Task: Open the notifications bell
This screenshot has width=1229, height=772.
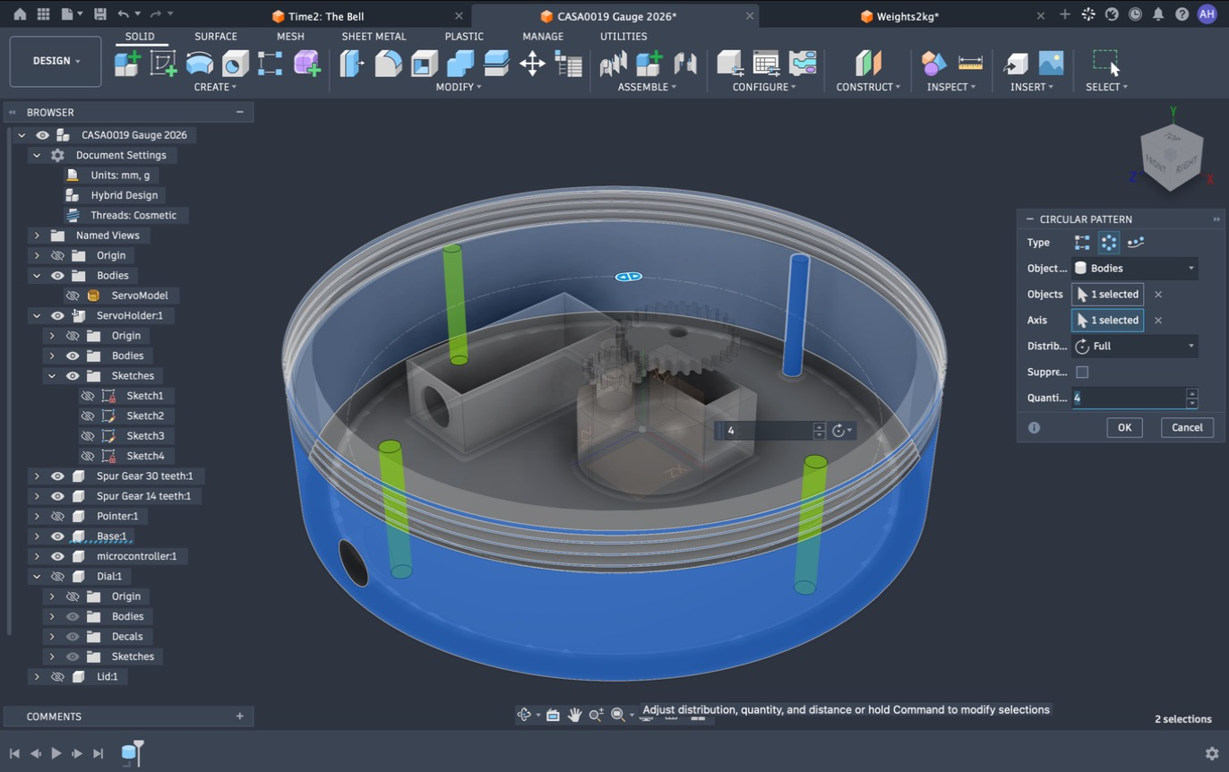Action: 1158,14
